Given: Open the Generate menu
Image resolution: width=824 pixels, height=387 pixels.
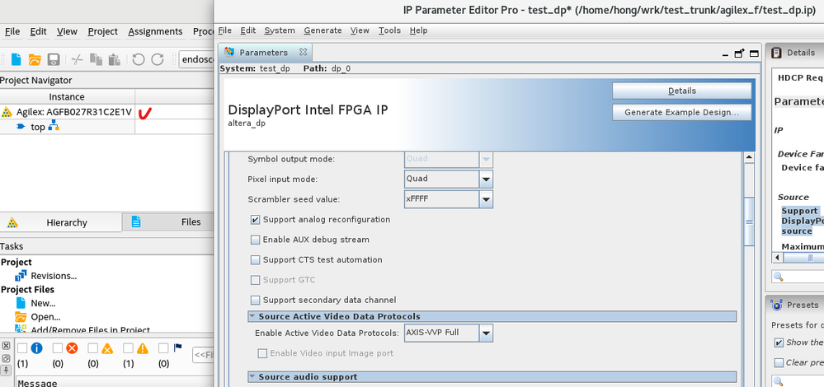Looking at the screenshot, I should [x=323, y=30].
